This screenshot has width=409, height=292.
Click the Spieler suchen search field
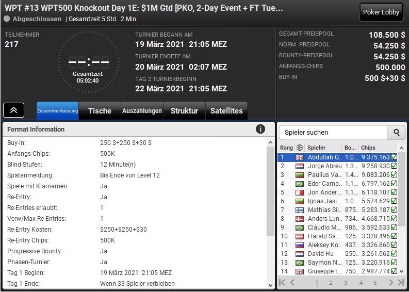click(x=333, y=133)
